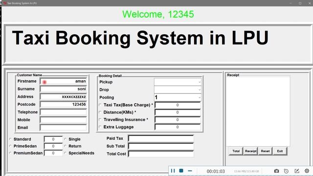
Task: Select the Single journey radio button
Action: pyautogui.click(x=65, y=139)
